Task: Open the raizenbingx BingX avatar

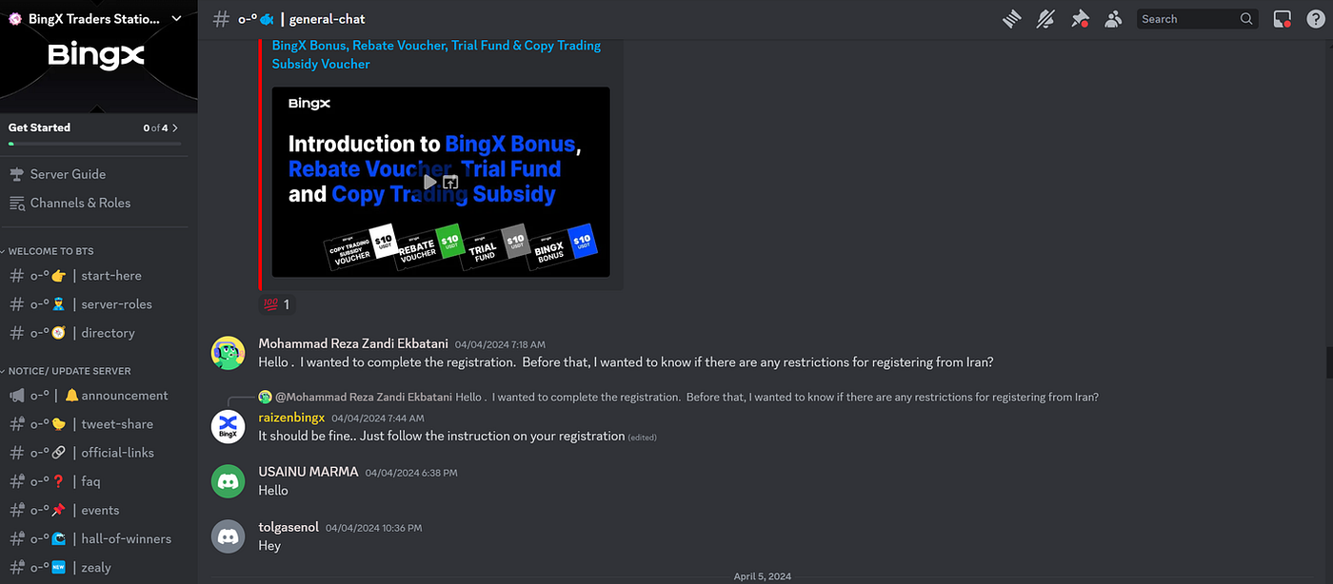Action: [228, 426]
